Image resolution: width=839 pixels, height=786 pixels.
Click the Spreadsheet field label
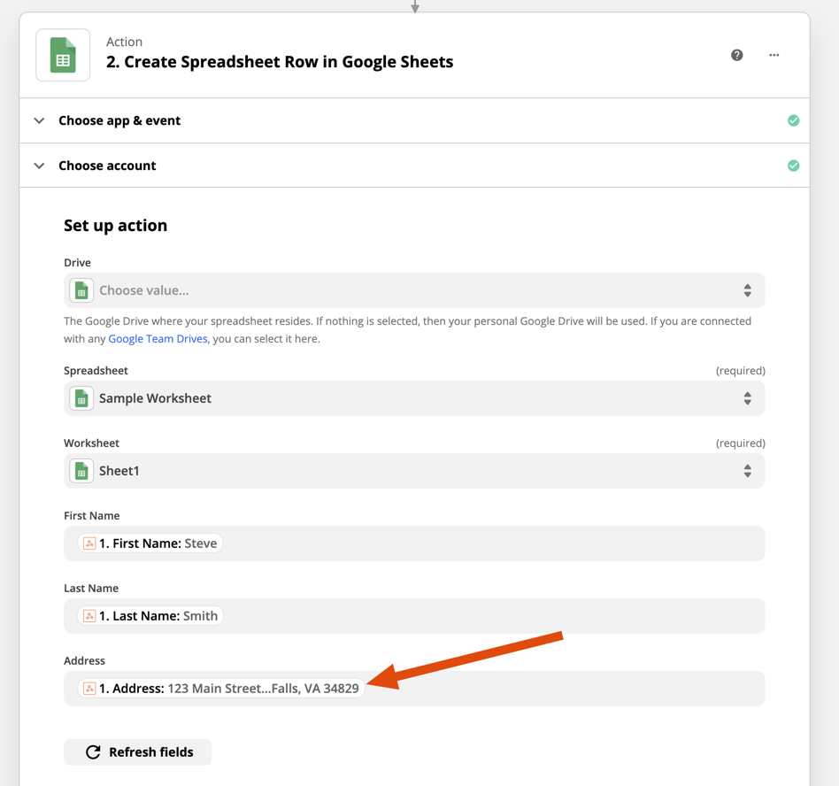coord(96,371)
